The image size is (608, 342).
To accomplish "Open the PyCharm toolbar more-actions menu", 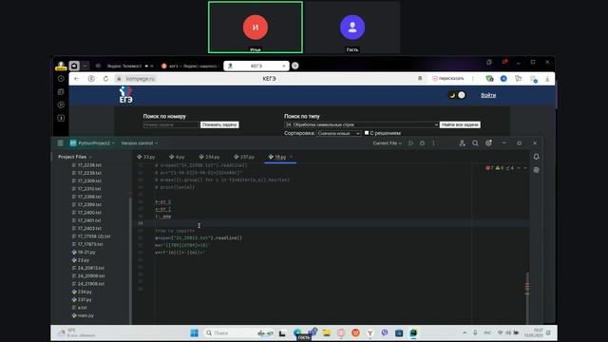I will click(x=433, y=143).
